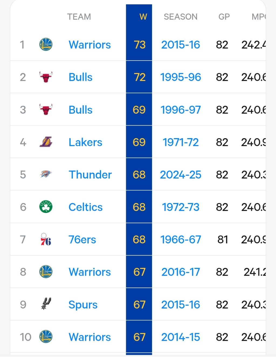Viewport: 276px width, 357px height.
Task: Open the Lakers team link
Action: 85,142
